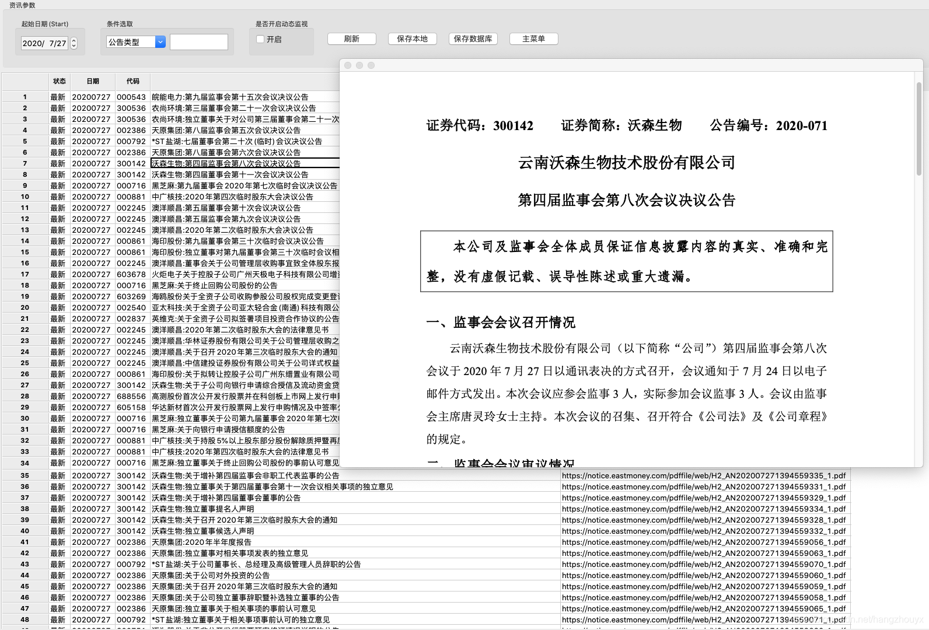Click row 43 PDF link ending 559070_1.pdf
Image resolution: width=929 pixels, height=630 pixels.
(x=704, y=564)
